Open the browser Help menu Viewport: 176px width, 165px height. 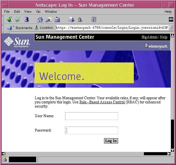(168, 12)
